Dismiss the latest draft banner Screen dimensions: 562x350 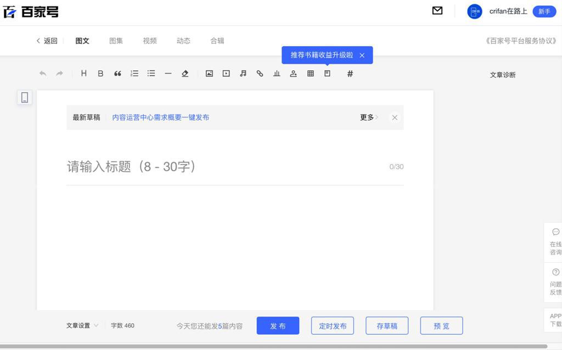(395, 117)
